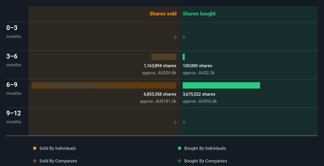This screenshot has width=324, height=166.
Task: Select the small 3–6 months green bar
Action: (184, 57)
